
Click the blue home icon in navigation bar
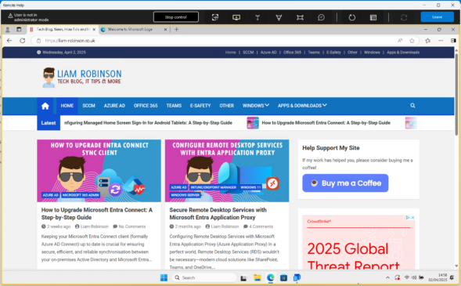[x=45, y=106]
